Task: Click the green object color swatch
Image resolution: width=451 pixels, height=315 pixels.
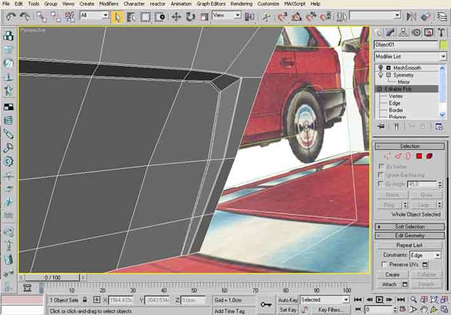Action: coord(443,45)
